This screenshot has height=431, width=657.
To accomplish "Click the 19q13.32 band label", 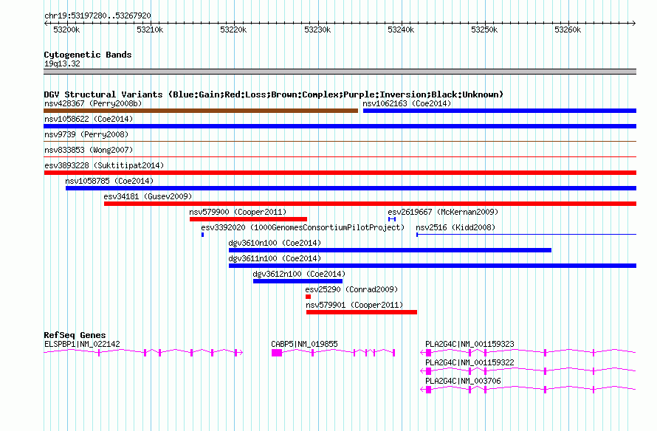I will 62,63.
